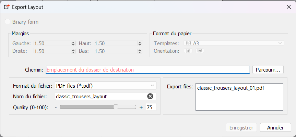Image resolution: width=296 pixels, height=137 pixels.
Task: Click the Quality slider handle
Action: click(116, 107)
